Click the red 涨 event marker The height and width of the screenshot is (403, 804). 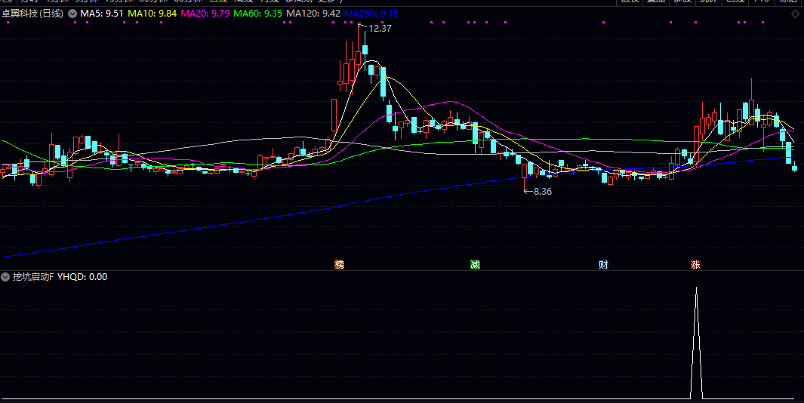coord(695,265)
